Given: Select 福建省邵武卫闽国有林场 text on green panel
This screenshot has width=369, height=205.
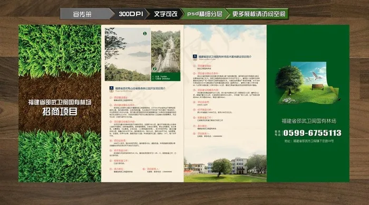Looking at the screenshot, I should click(x=309, y=121).
